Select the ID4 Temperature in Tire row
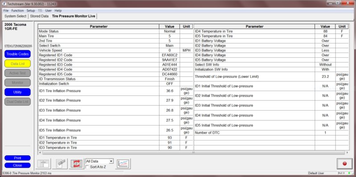 tap(271, 31)
